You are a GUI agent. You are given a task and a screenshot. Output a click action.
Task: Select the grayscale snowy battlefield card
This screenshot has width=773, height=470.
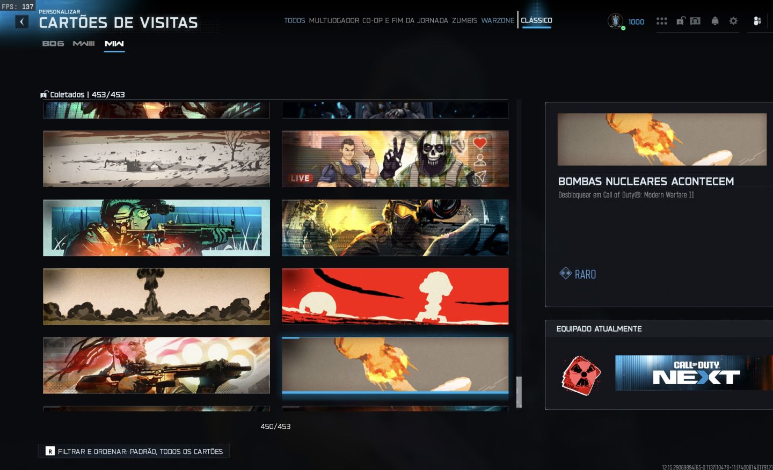pos(156,159)
